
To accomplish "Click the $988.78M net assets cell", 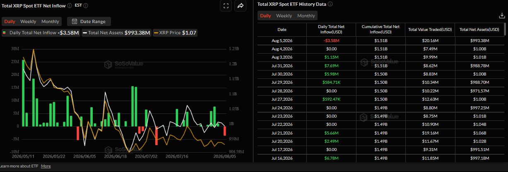I will tap(479, 66).
